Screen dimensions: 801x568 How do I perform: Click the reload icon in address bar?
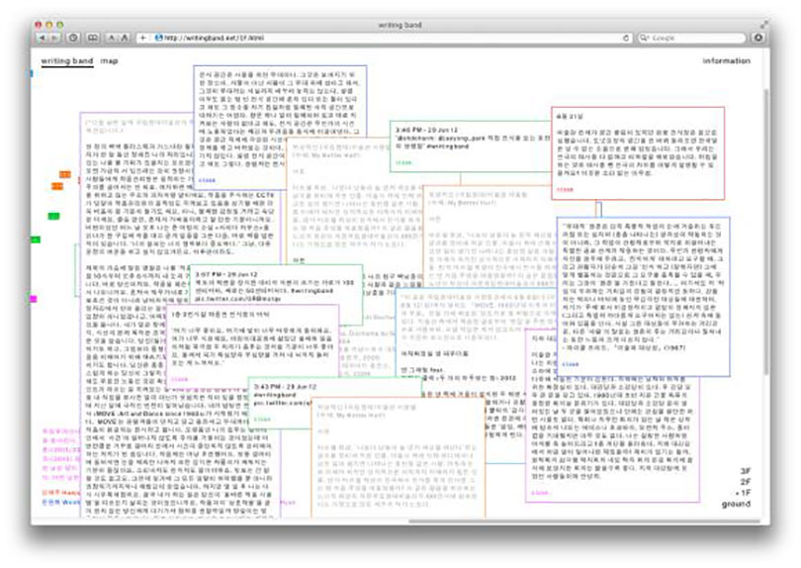click(x=626, y=38)
